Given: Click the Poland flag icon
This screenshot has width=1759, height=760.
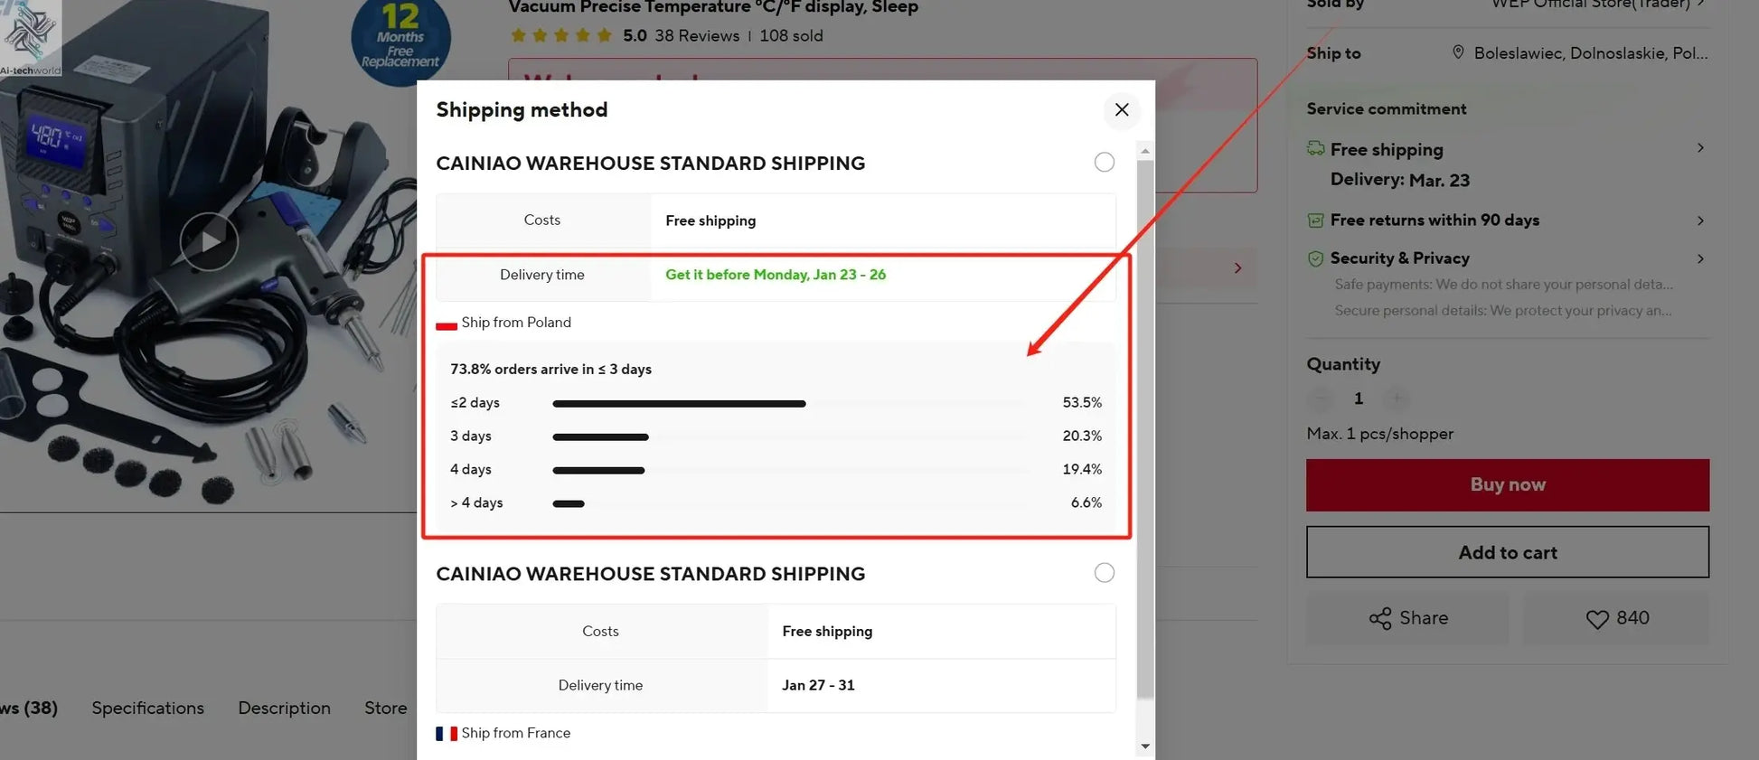Looking at the screenshot, I should pos(447,324).
